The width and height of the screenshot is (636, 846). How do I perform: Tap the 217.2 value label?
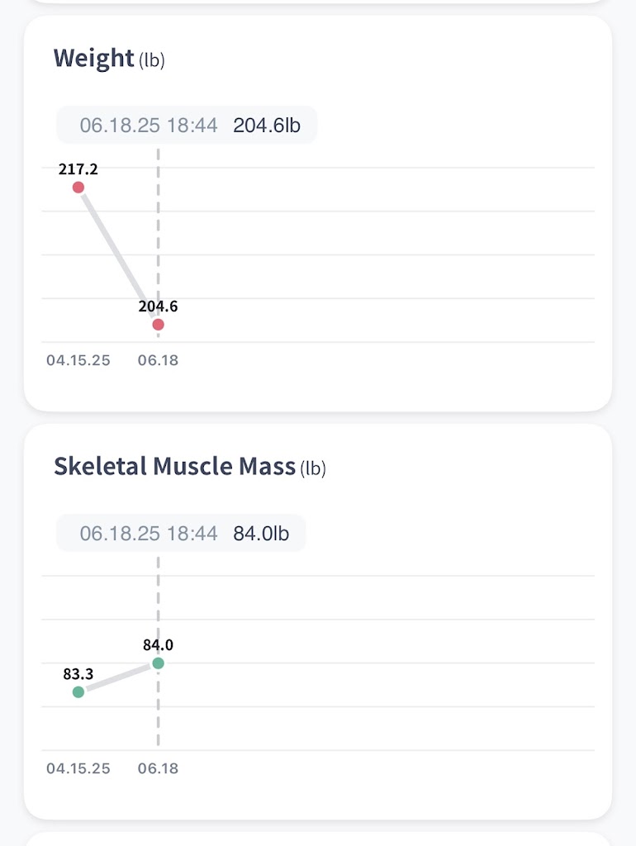point(78,169)
